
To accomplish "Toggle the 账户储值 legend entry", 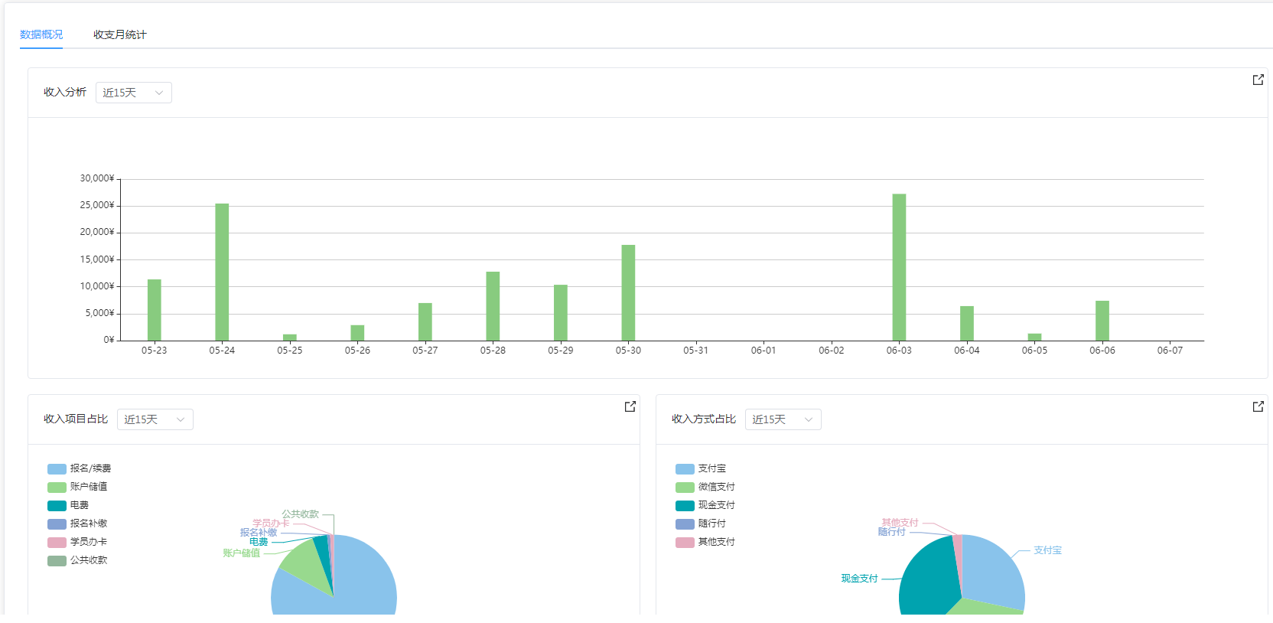I will click(x=77, y=487).
